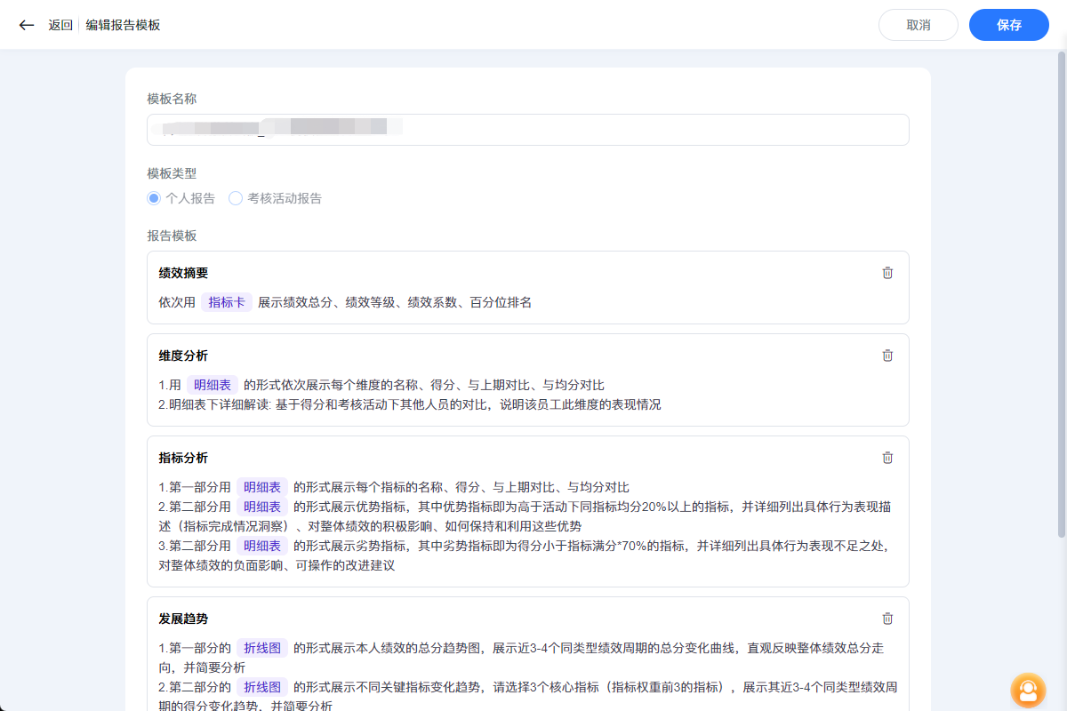Select the 个人报告 radio option
The image size is (1067, 711).
[x=154, y=198]
